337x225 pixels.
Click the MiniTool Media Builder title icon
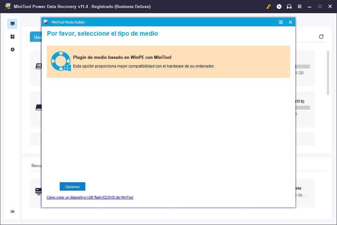pyautogui.click(x=46, y=22)
